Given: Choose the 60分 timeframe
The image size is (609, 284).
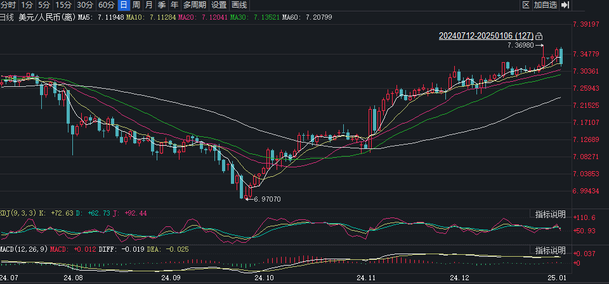Looking at the screenshot, I should click(x=107, y=5).
